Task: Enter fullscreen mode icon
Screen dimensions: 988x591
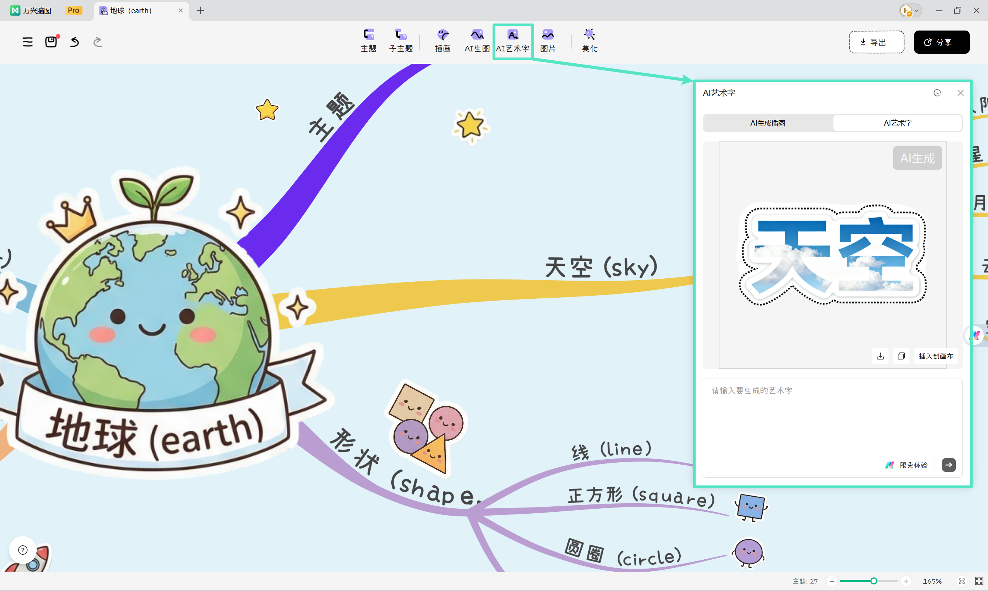Action: (x=979, y=581)
